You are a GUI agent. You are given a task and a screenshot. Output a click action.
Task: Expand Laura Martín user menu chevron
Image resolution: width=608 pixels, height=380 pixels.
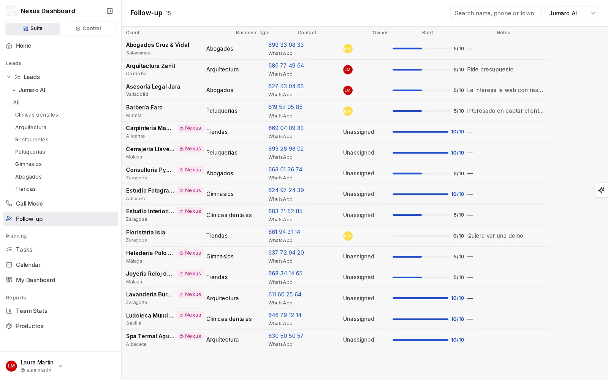coord(60,366)
